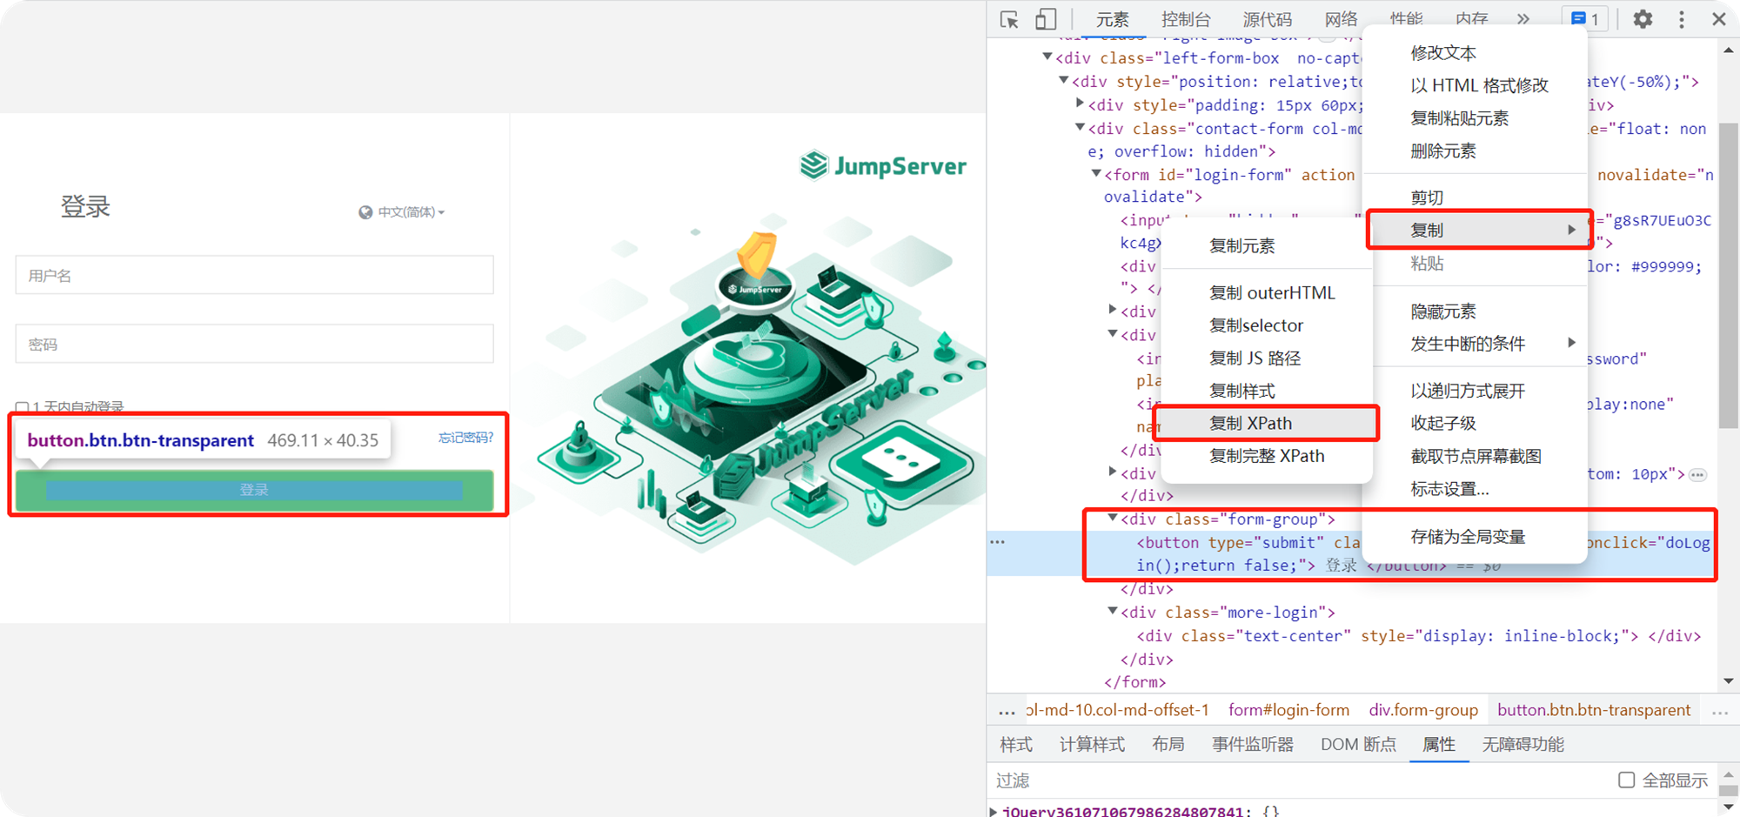Click form#login-form breadcrumb
Viewport: 1740px width, 817px height.
tap(1288, 710)
